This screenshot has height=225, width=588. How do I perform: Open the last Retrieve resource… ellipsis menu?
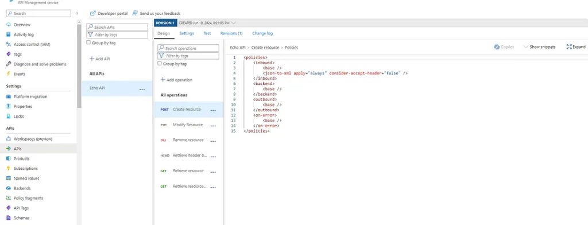[213, 188]
